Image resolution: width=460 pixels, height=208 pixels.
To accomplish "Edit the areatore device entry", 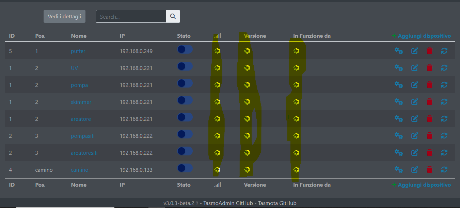I will (415, 119).
